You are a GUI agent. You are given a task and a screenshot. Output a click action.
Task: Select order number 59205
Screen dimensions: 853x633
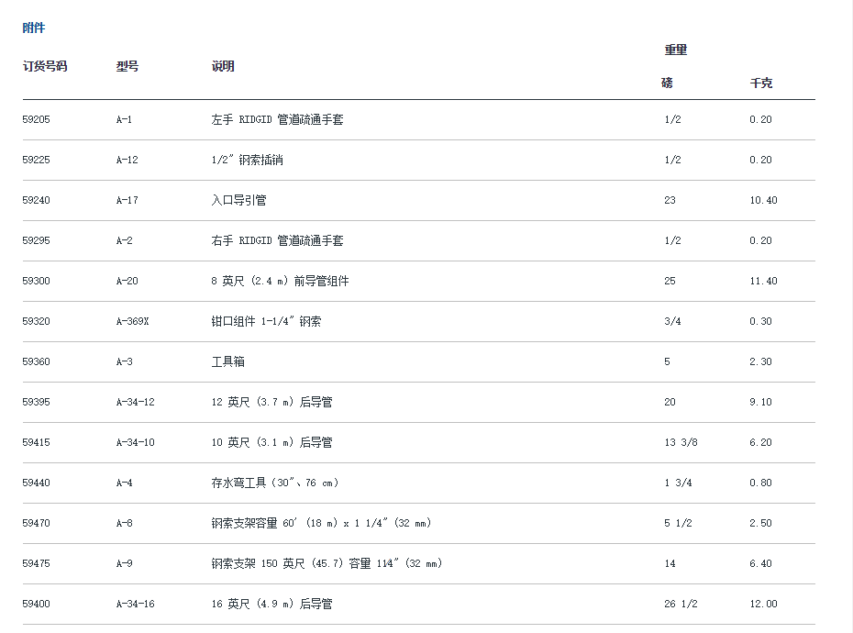tap(37, 119)
